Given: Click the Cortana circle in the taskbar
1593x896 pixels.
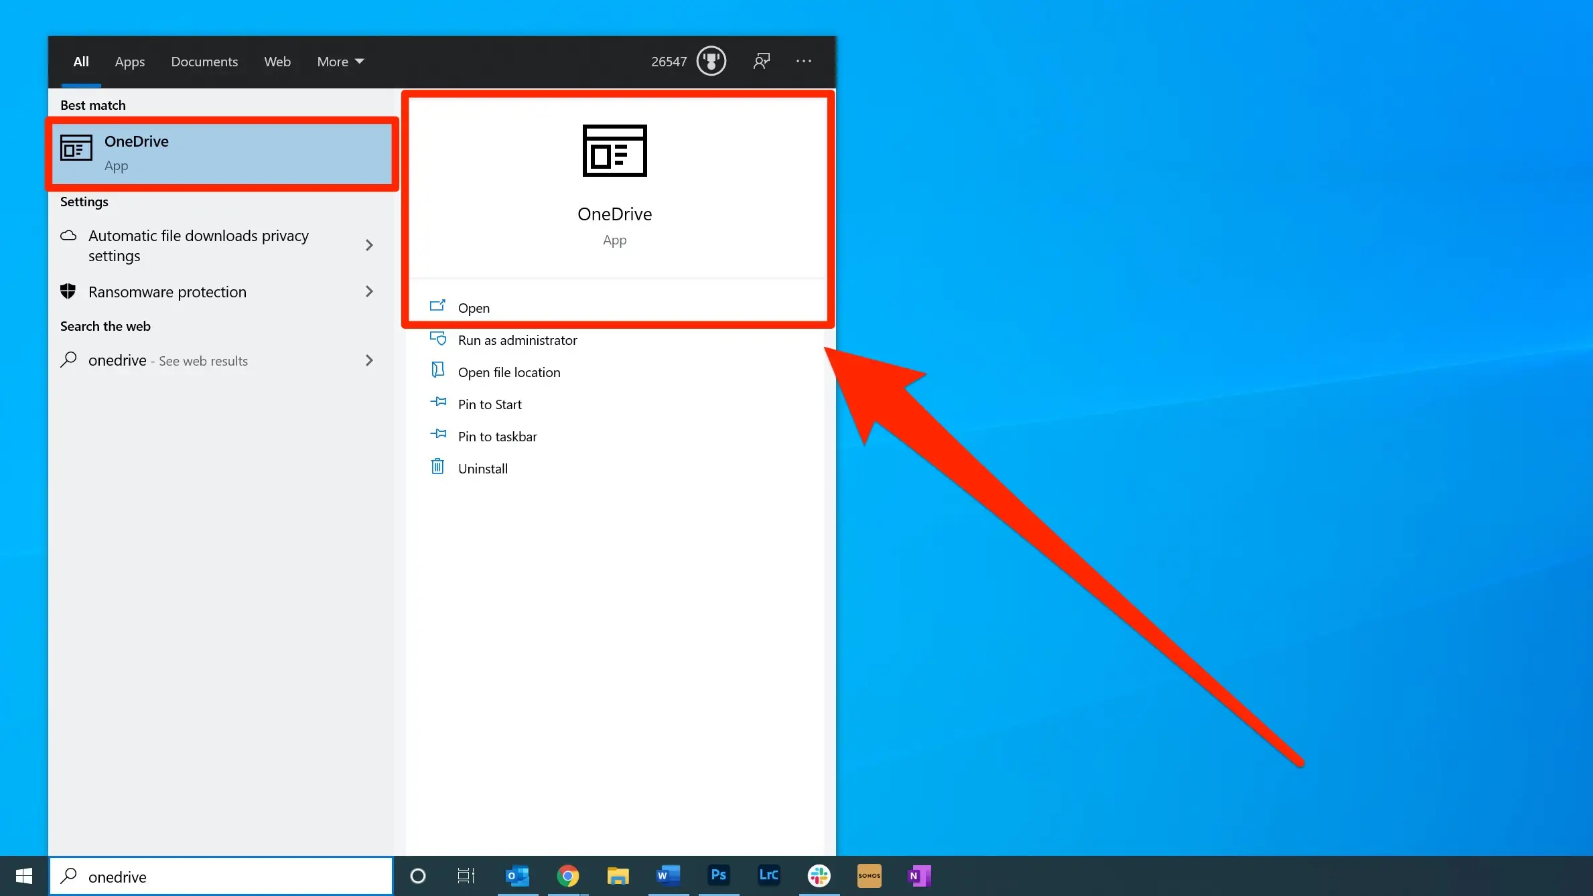Looking at the screenshot, I should click(418, 875).
